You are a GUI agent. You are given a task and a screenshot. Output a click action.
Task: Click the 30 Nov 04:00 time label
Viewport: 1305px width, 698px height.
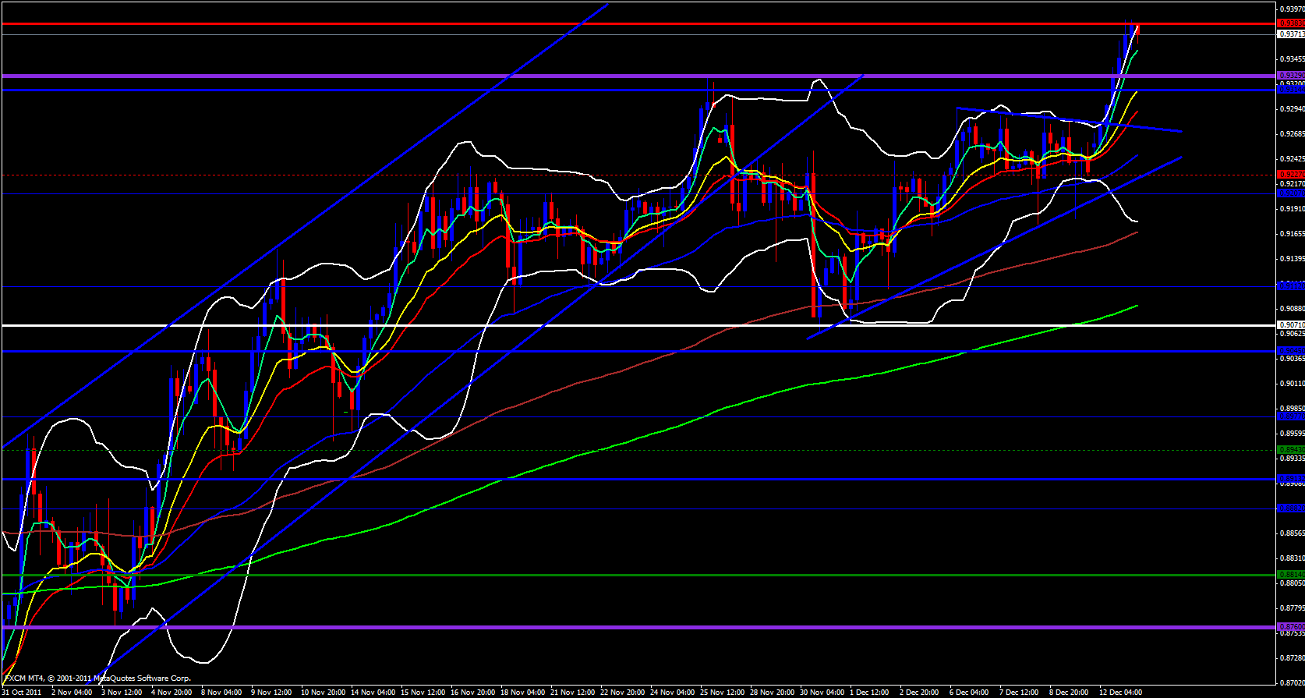coord(823,693)
